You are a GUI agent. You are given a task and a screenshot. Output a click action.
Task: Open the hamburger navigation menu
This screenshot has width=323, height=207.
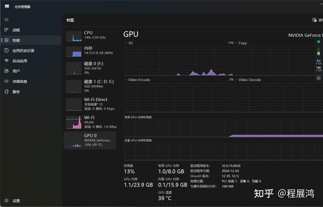click(6, 20)
